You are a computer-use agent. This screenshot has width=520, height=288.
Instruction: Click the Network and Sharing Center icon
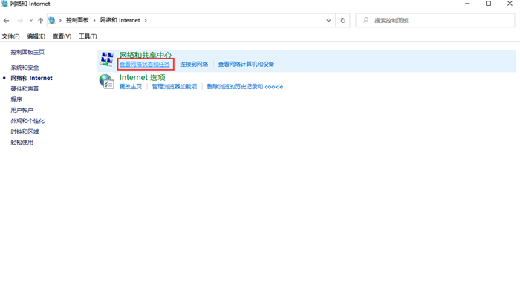(107, 59)
